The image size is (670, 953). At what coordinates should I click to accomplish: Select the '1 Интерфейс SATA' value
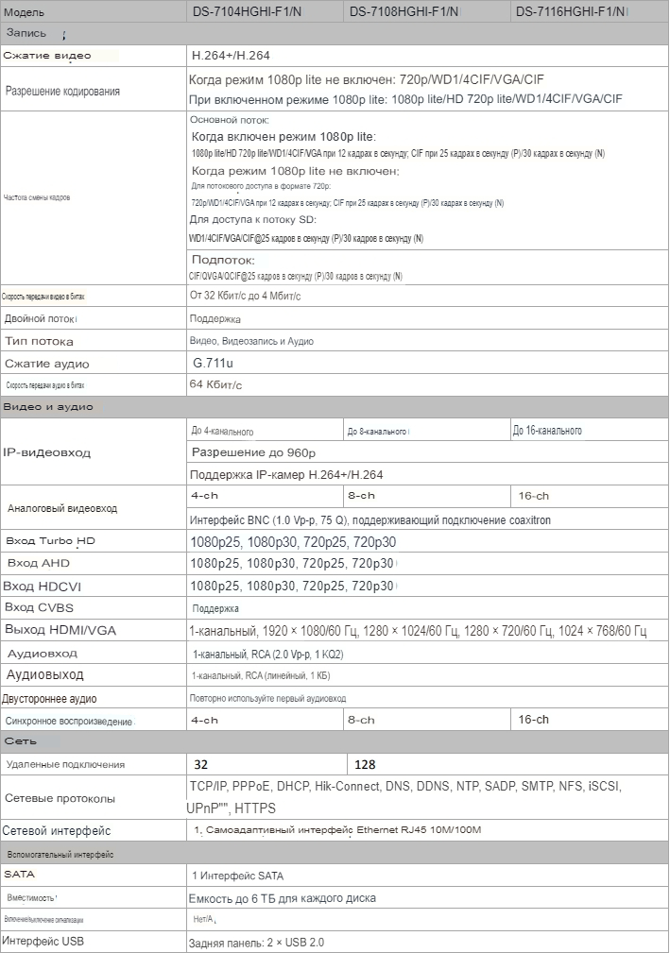tap(238, 876)
